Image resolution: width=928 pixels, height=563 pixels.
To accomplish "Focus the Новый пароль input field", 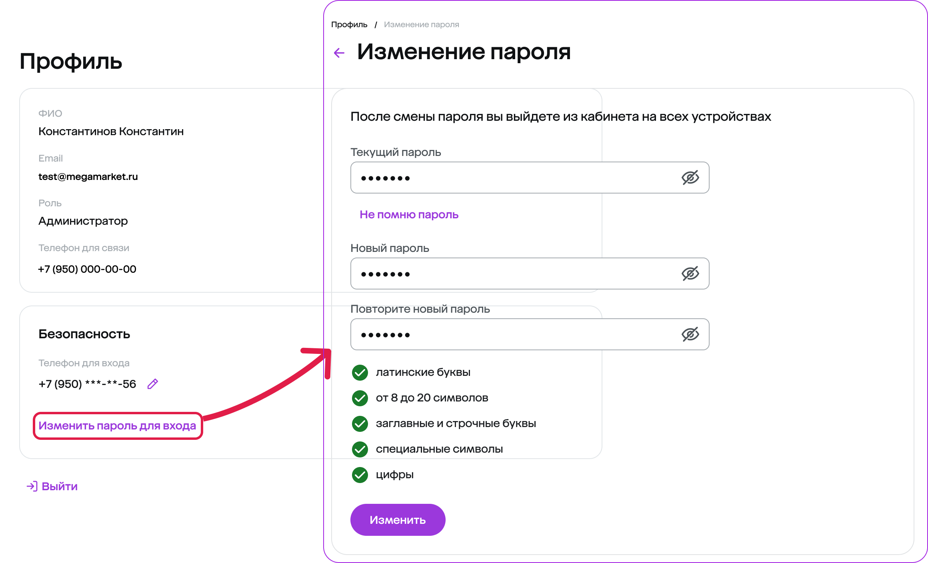I will (530, 274).
